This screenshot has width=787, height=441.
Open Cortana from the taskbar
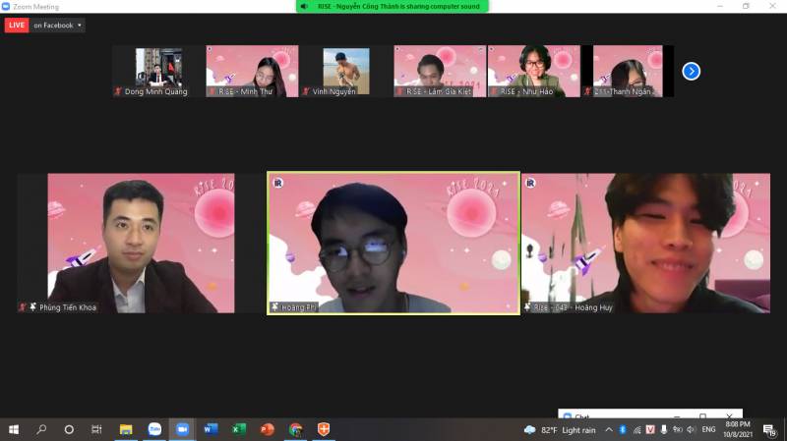click(69, 429)
